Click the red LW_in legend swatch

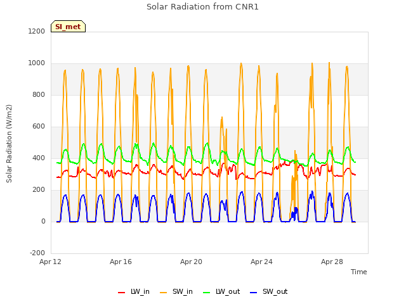pos(121,293)
